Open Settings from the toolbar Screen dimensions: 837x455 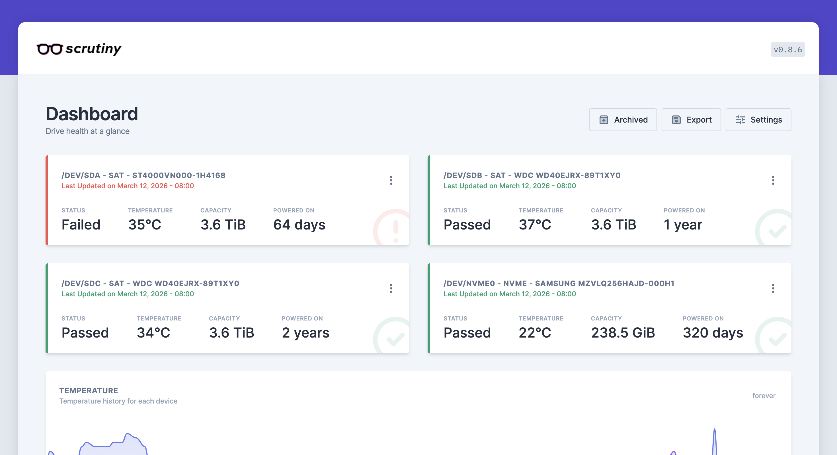[758, 120]
